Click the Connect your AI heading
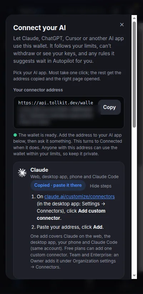 39,28
